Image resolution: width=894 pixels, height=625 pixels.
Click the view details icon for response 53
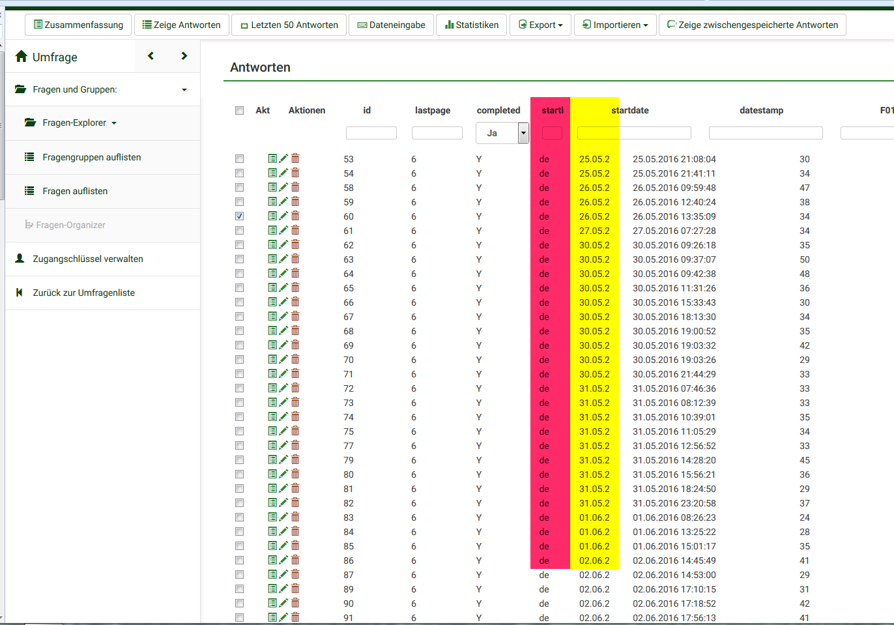pyautogui.click(x=272, y=158)
